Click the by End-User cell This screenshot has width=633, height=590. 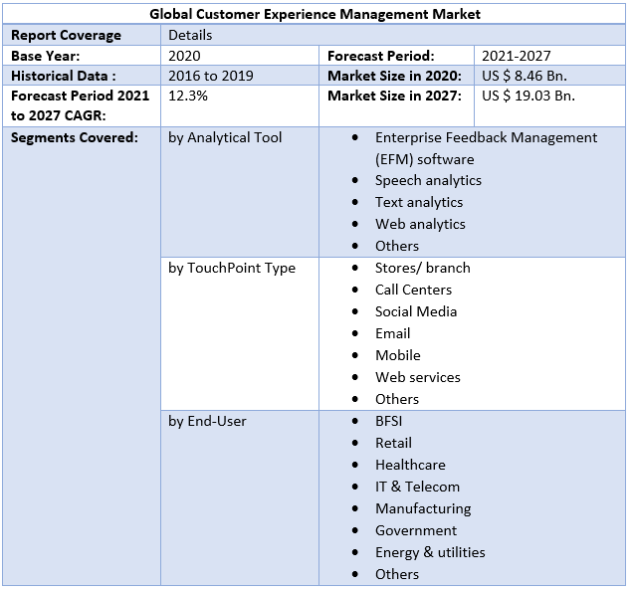207,421
